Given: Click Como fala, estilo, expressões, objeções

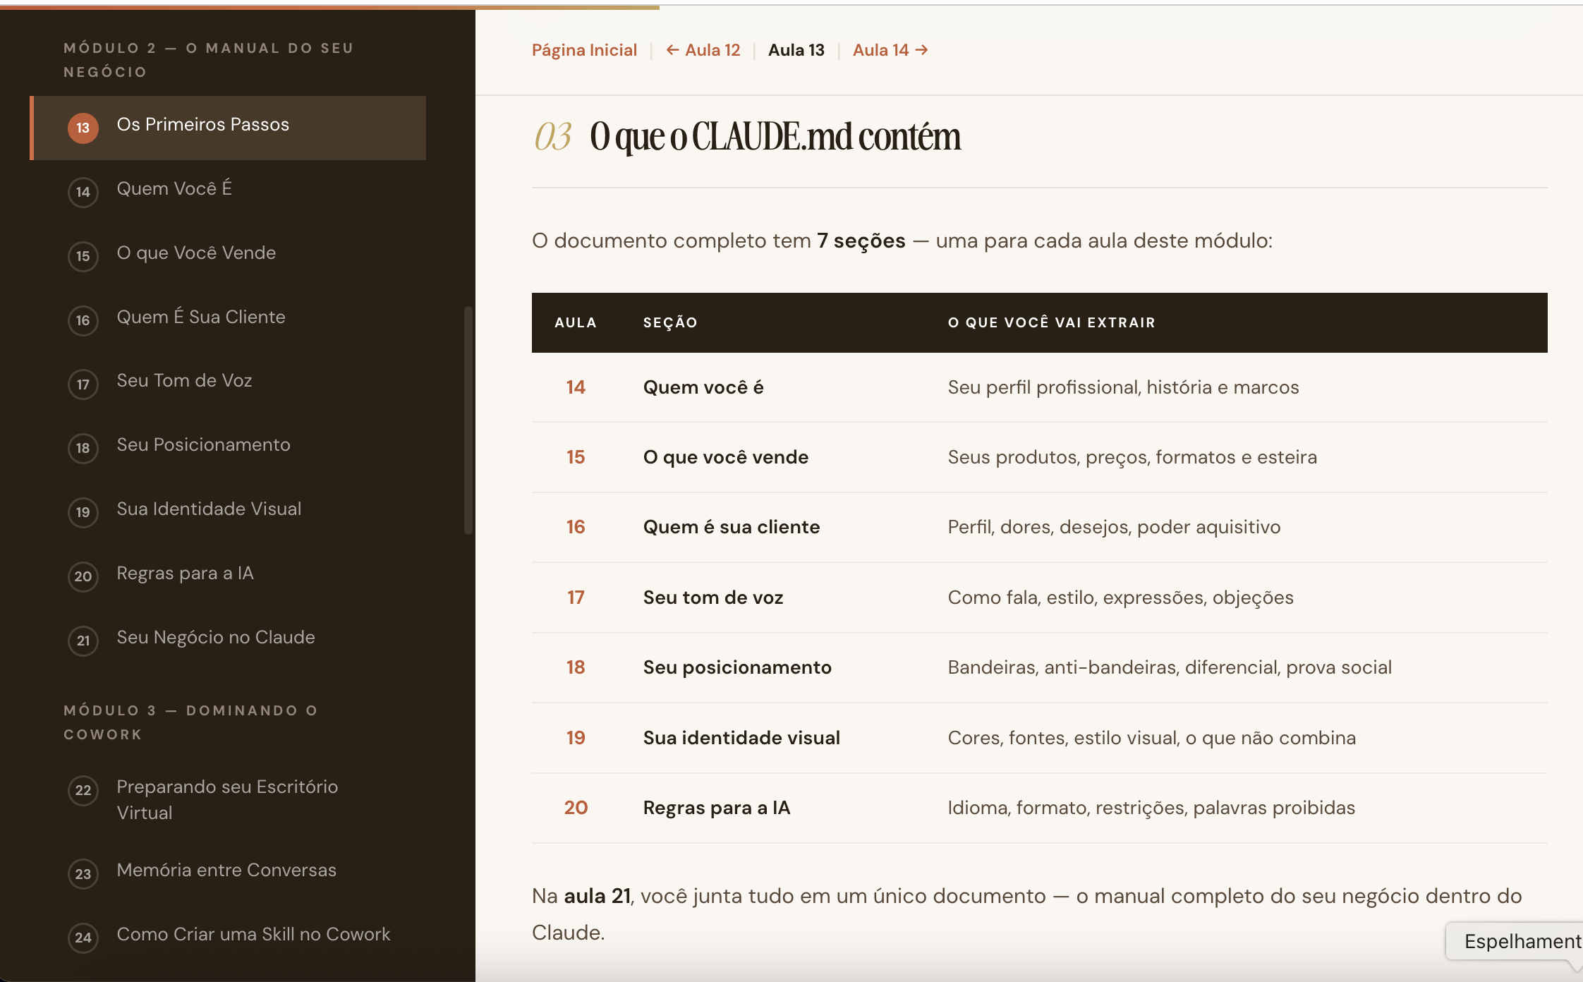Looking at the screenshot, I should [x=1120, y=598].
